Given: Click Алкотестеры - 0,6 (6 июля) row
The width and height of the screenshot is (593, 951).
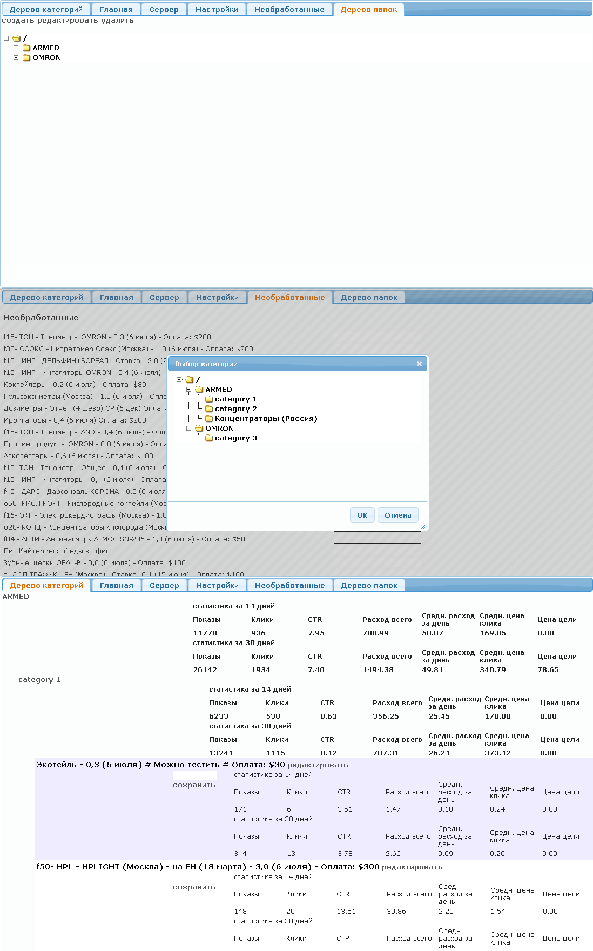Looking at the screenshot, I should coord(78,456).
